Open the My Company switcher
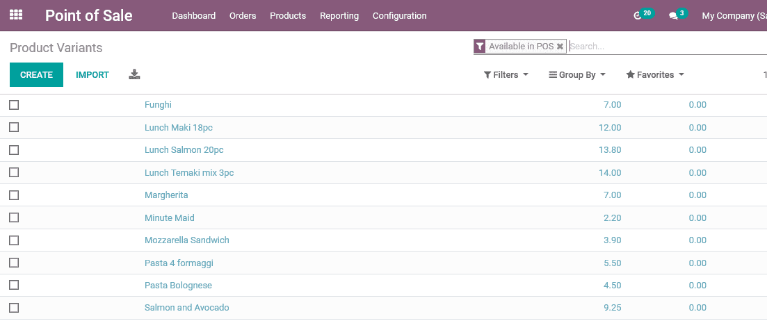This screenshot has width=767, height=321. [734, 16]
